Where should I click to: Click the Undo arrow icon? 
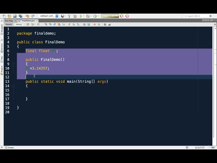(x=27, y=16)
